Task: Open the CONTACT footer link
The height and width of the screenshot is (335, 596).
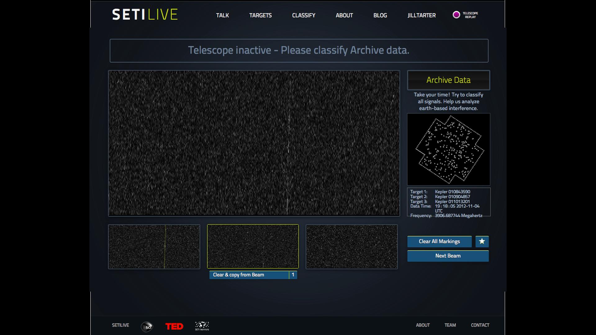Action: pyautogui.click(x=480, y=325)
